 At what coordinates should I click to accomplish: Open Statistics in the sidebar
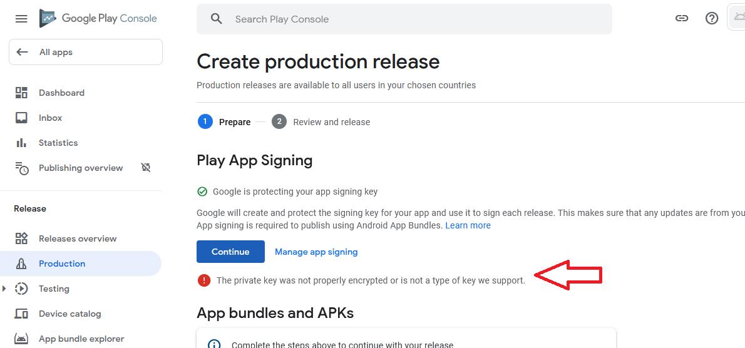[x=58, y=143]
